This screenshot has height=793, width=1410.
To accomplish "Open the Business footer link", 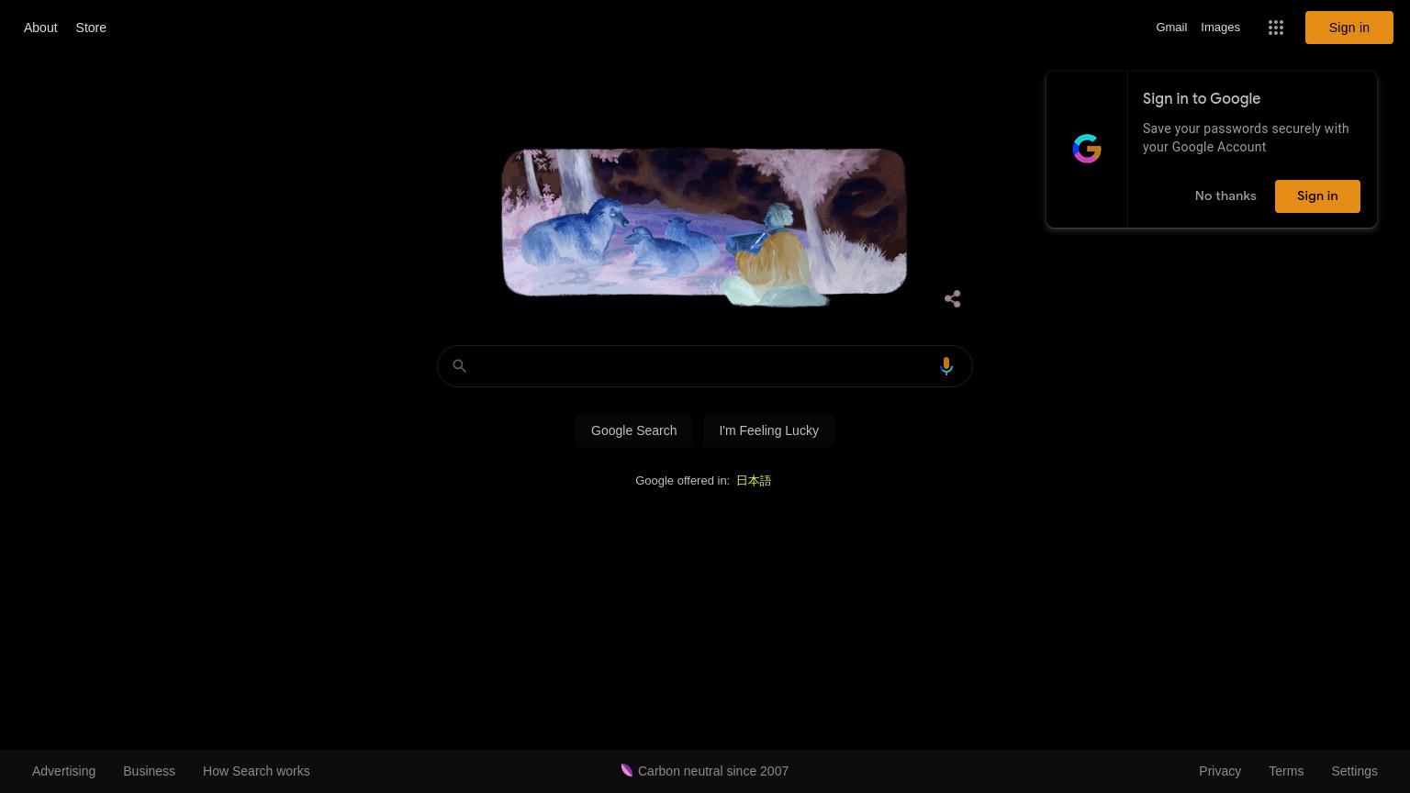I will (149, 771).
